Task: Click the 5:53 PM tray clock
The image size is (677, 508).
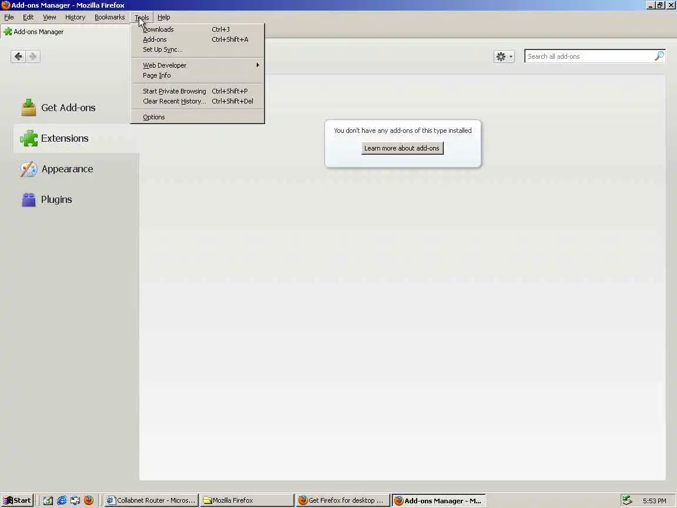Action: click(x=654, y=501)
